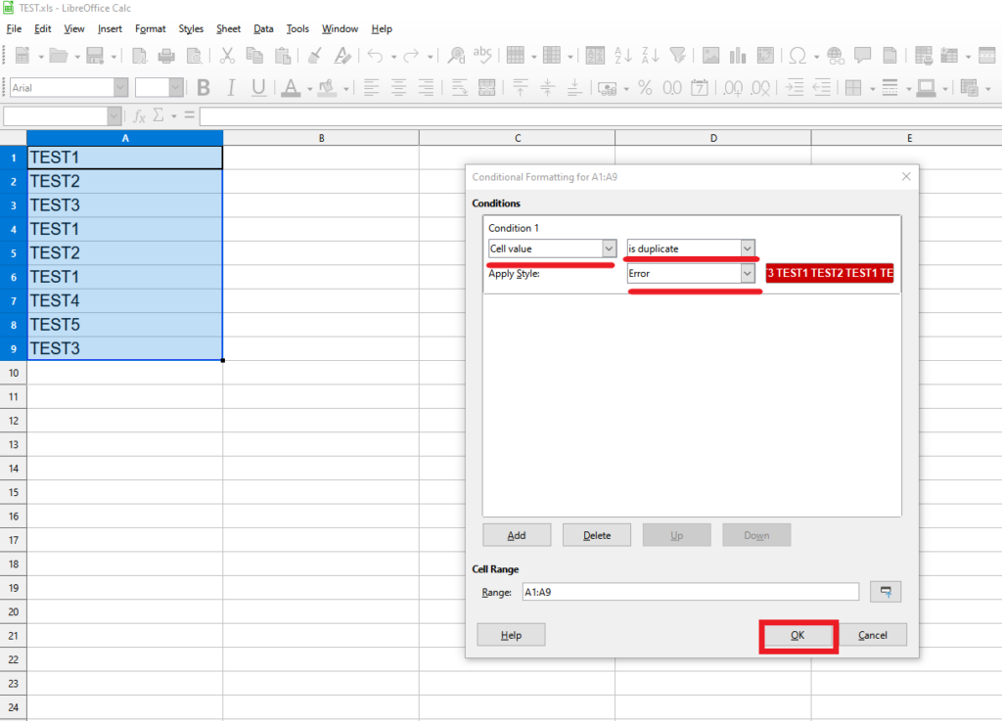Open the 'Cell value' condition dropdown
Viewport: 1002px width, 721px height.
click(609, 248)
